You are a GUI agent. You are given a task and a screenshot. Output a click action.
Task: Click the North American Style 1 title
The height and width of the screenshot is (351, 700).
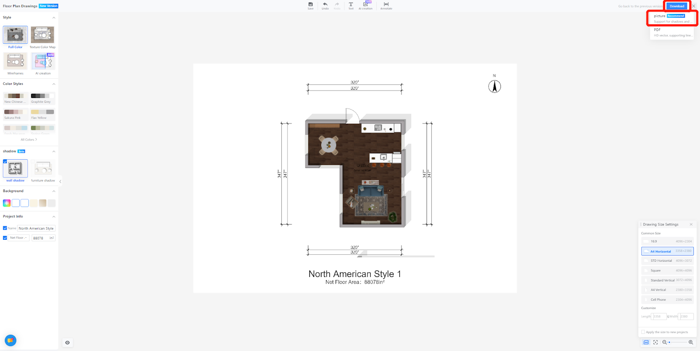point(355,274)
